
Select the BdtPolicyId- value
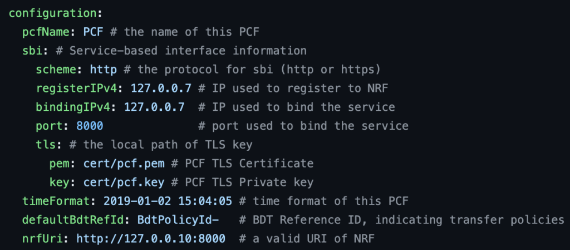(x=178, y=220)
